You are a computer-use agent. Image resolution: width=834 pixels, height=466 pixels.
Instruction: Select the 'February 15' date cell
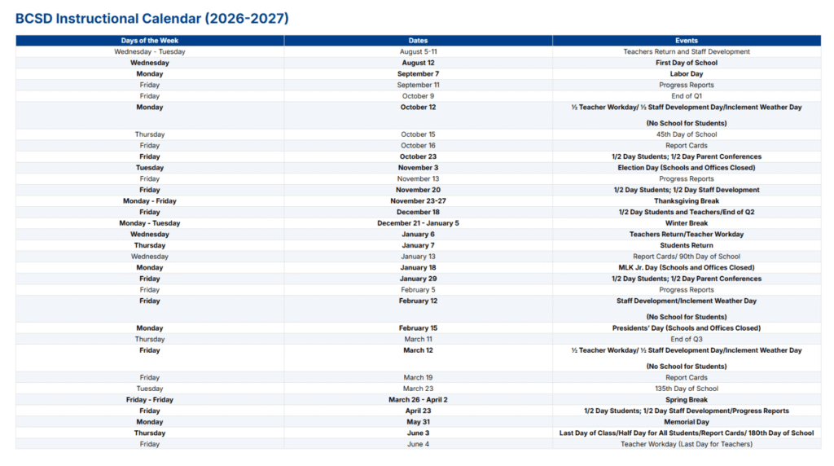(x=418, y=328)
